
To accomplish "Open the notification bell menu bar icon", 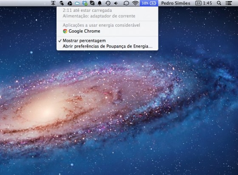I will click(x=100, y=3).
